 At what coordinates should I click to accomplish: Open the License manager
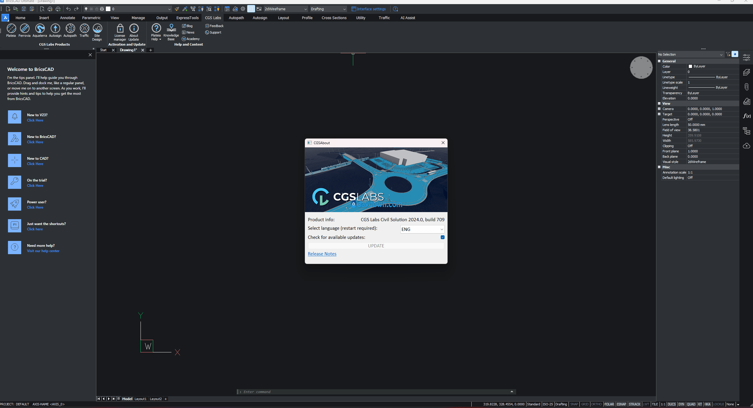120,32
